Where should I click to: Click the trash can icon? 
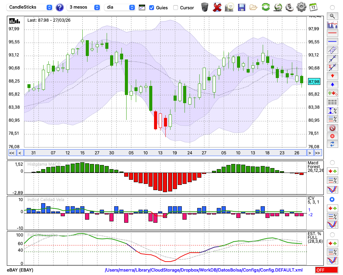(205, 7)
